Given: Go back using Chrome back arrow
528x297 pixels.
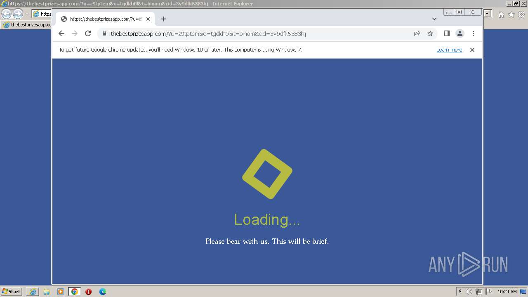Looking at the screenshot, I should pyautogui.click(x=61, y=34).
